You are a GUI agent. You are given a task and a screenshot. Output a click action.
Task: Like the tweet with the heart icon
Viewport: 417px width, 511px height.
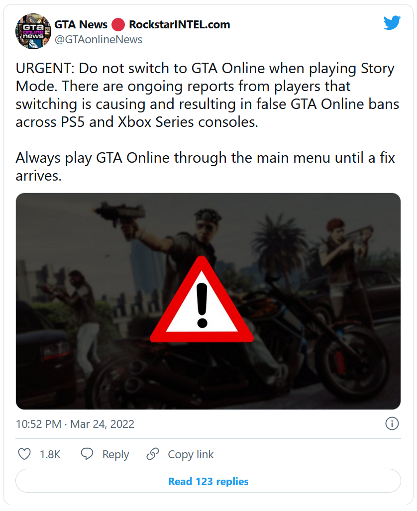(x=24, y=454)
